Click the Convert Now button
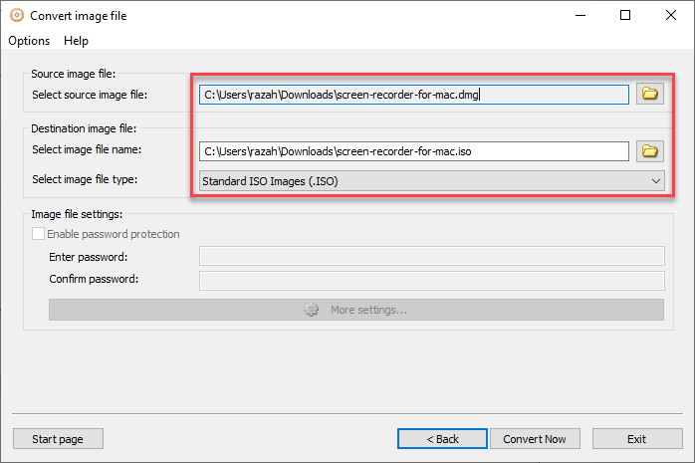 (534, 439)
